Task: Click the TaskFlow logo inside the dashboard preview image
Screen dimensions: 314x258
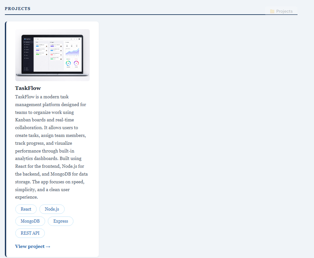Action: [x=26, y=39]
